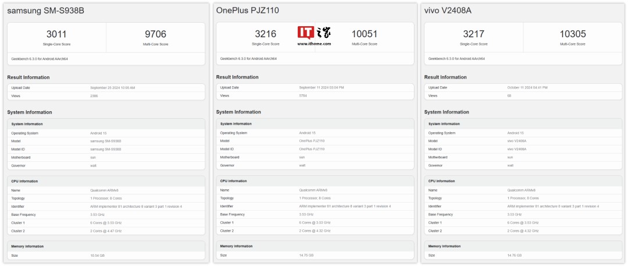Screen dimensions: 628x266
Task: Click the Identifier value in OnePlus panel
Action: click(345, 206)
